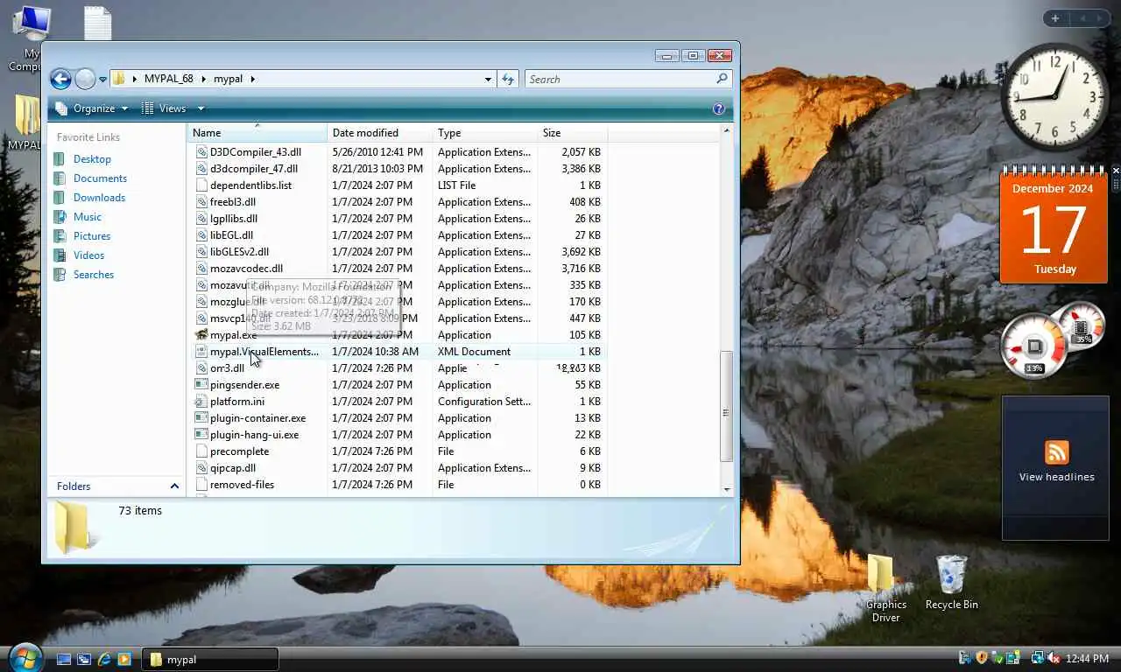
Task: Sort files by the Date modified column
Action: (380, 133)
